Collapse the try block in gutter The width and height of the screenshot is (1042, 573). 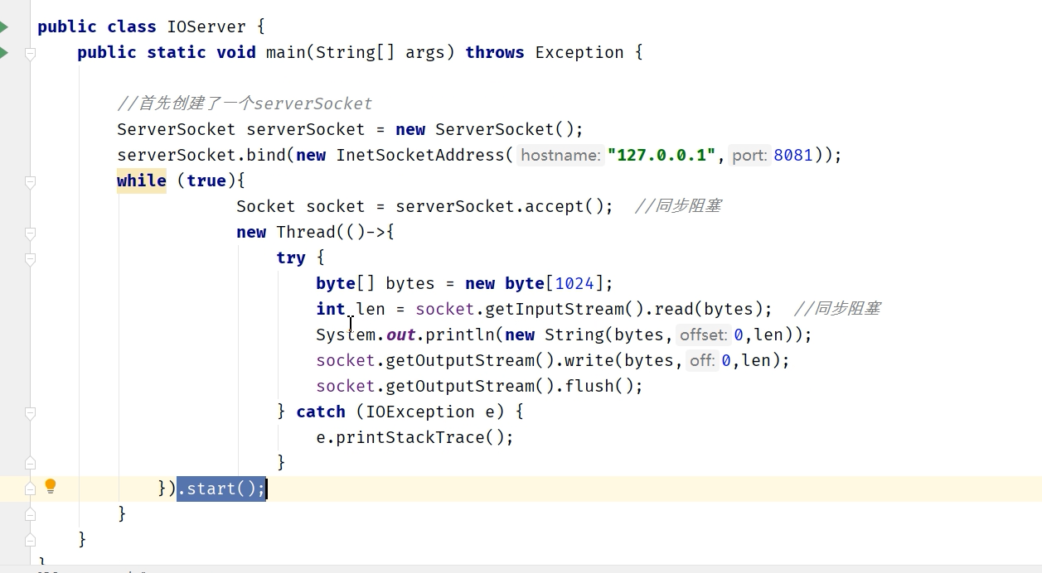(x=30, y=258)
